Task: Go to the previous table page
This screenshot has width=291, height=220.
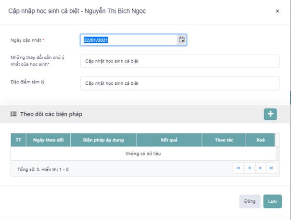Action: point(249,168)
